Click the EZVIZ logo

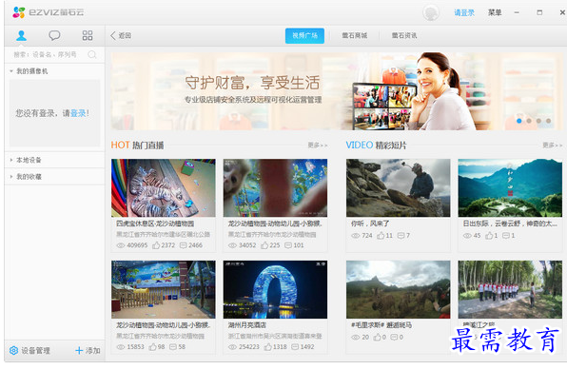(x=48, y=12)
